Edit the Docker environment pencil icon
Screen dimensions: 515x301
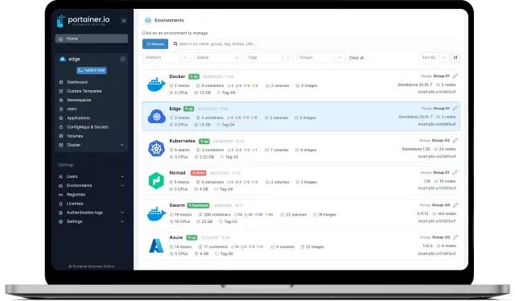coord(455,76)
